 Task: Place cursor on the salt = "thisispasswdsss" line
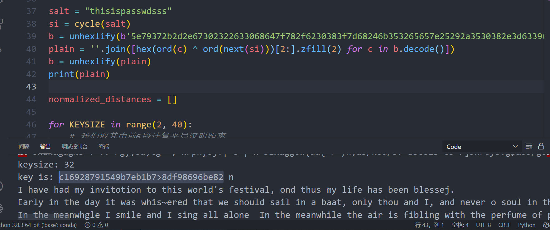(x=110, y=11)
